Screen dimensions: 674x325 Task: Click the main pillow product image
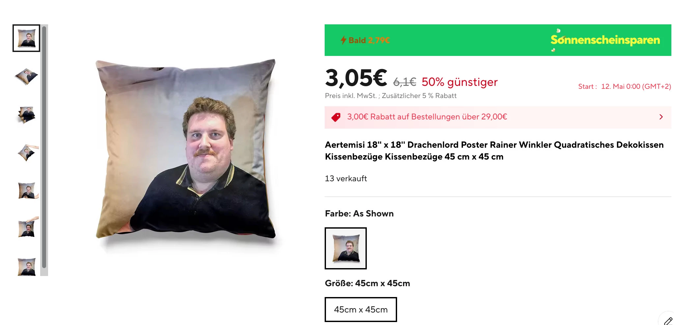(x=185, y=150)
